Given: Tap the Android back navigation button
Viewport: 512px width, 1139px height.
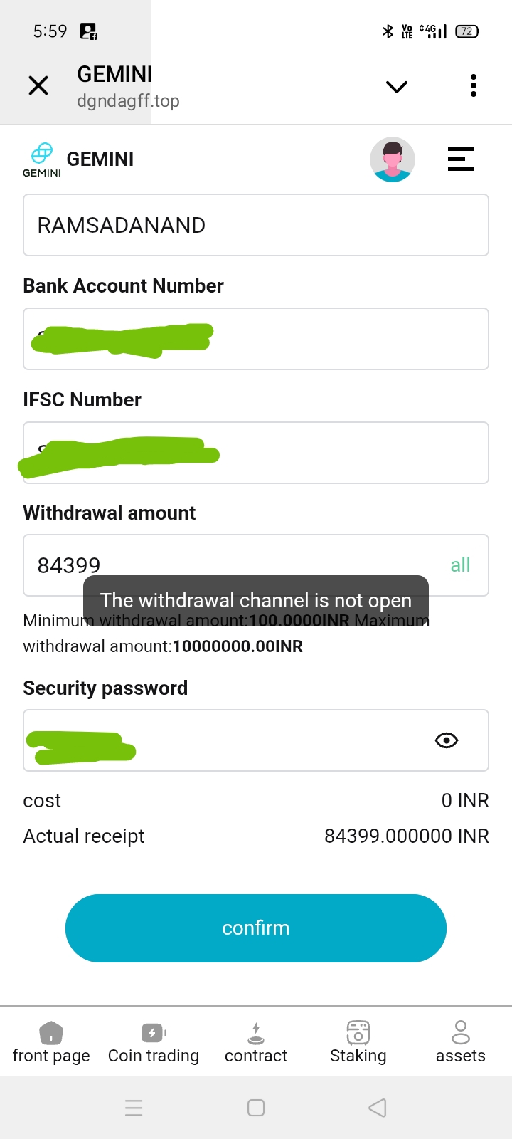Looking at the screenshot, I should tap(378, 1108).
